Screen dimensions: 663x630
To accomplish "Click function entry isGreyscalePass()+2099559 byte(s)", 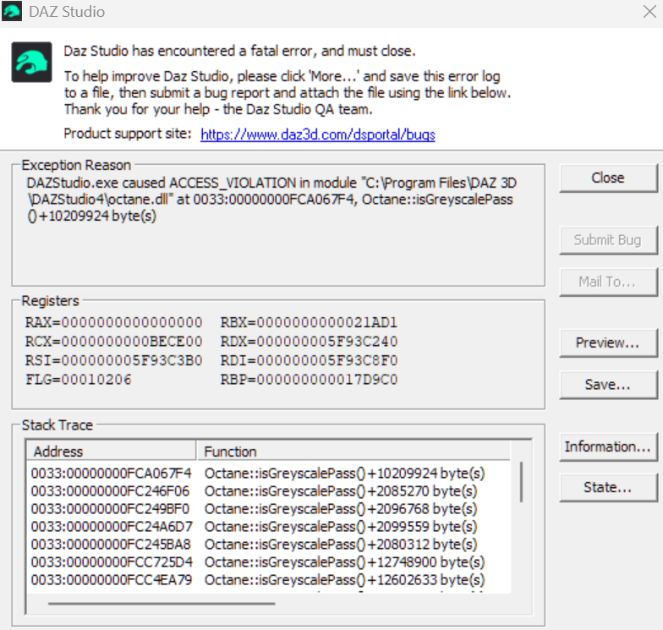I will pyautogui.click(x=341, y=526).
